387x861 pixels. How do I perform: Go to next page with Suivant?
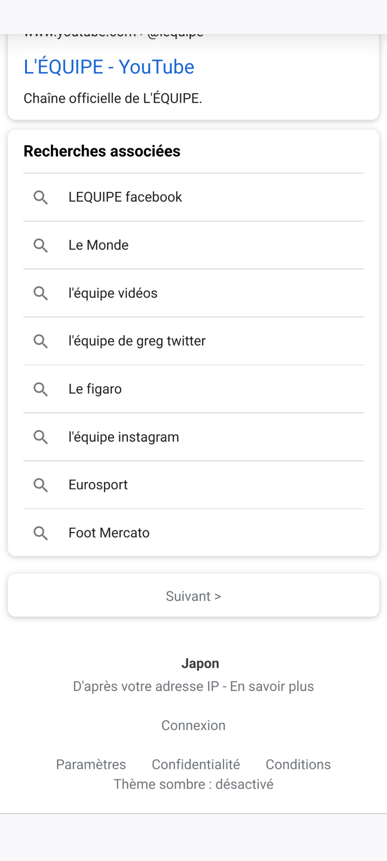click(x=193, y=596)
